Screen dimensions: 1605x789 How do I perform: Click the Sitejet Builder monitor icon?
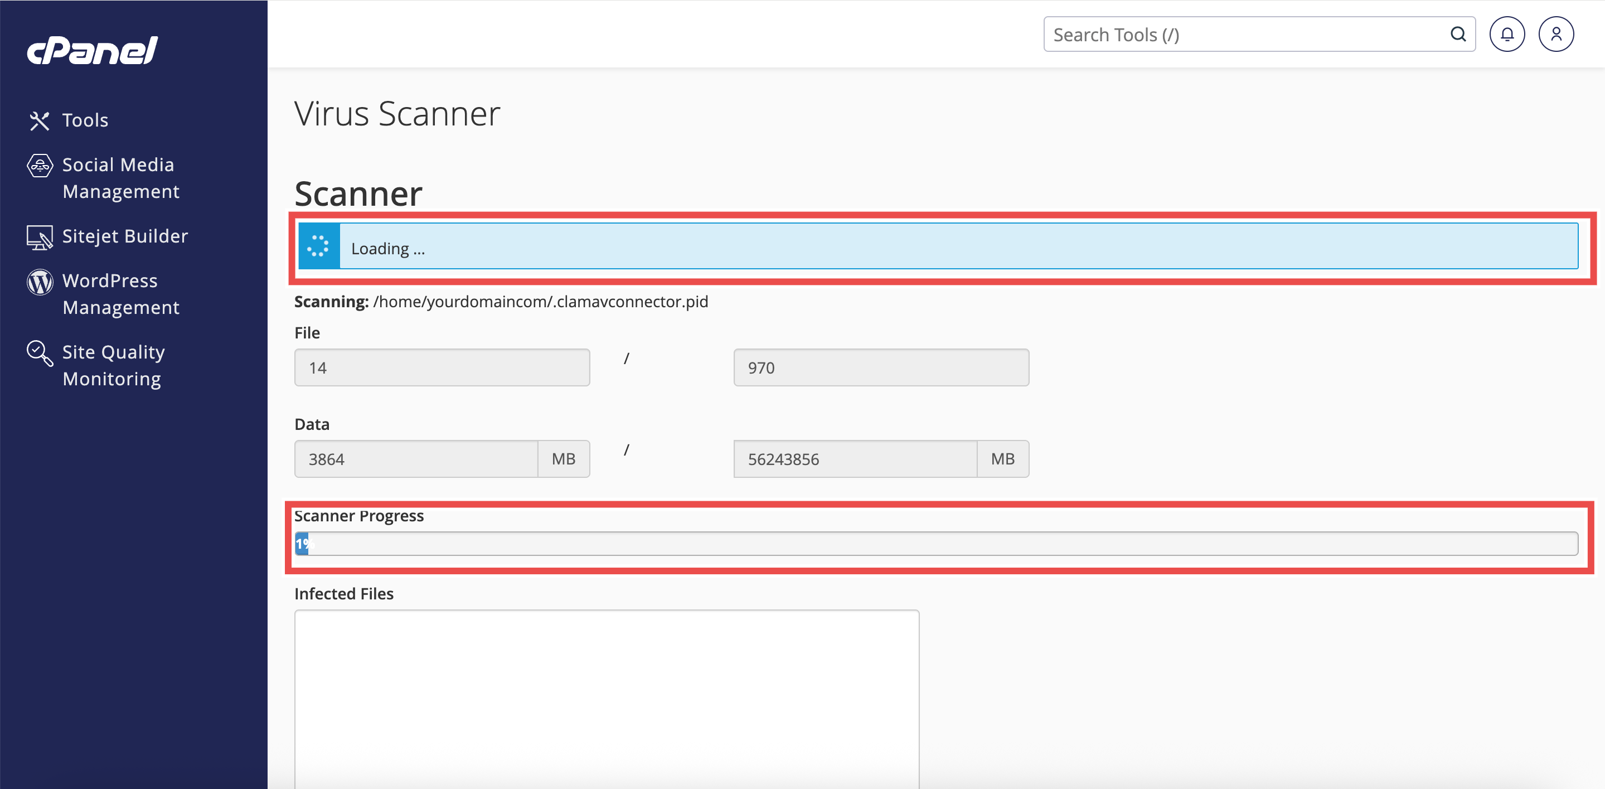coord(39,237)
